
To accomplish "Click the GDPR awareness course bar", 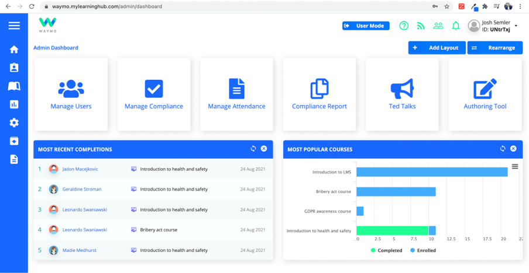I will pos(360,211).
